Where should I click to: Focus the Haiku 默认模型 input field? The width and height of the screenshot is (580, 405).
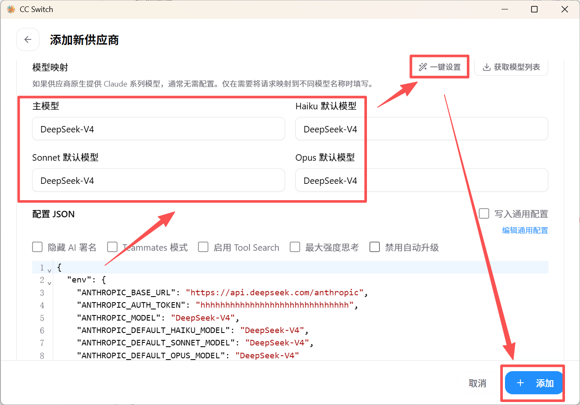coord(422,129)
